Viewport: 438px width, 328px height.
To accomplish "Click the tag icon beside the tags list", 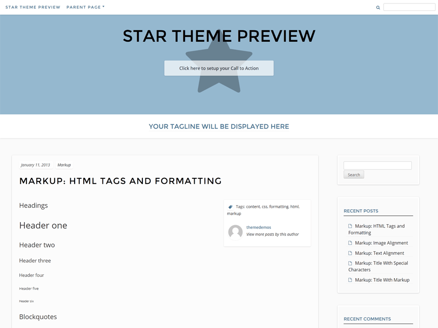I will [230, 206].
